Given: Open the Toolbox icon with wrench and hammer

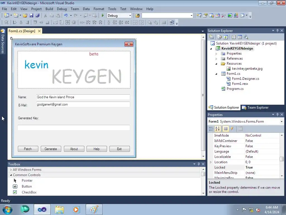Looking at the screenshot, I should (224, 16).
